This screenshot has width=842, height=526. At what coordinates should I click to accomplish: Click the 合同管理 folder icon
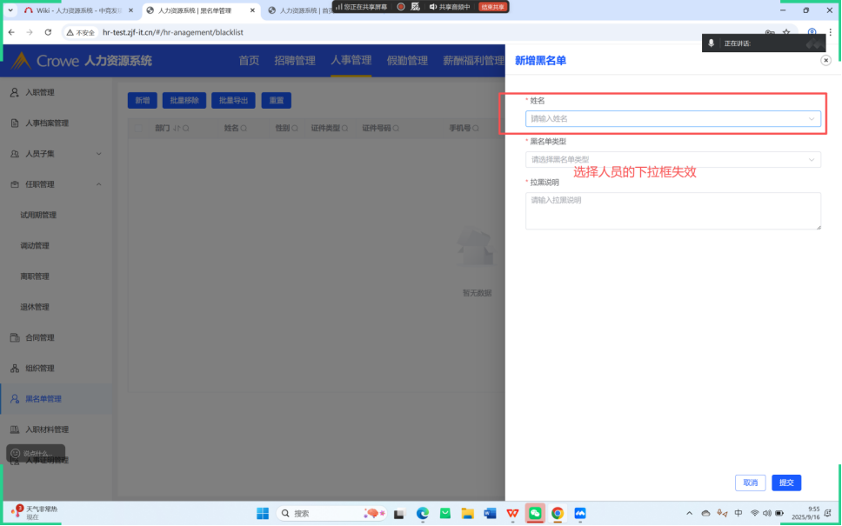click(x=15, y=337)
